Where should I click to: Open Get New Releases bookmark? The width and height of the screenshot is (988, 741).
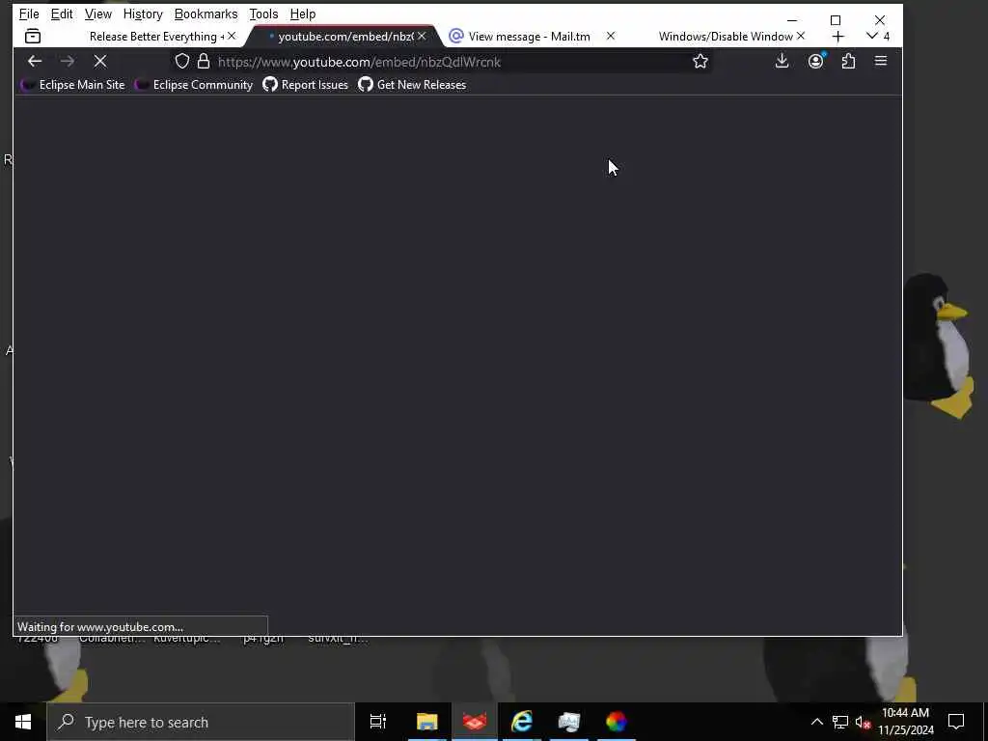tap(412, 85)
